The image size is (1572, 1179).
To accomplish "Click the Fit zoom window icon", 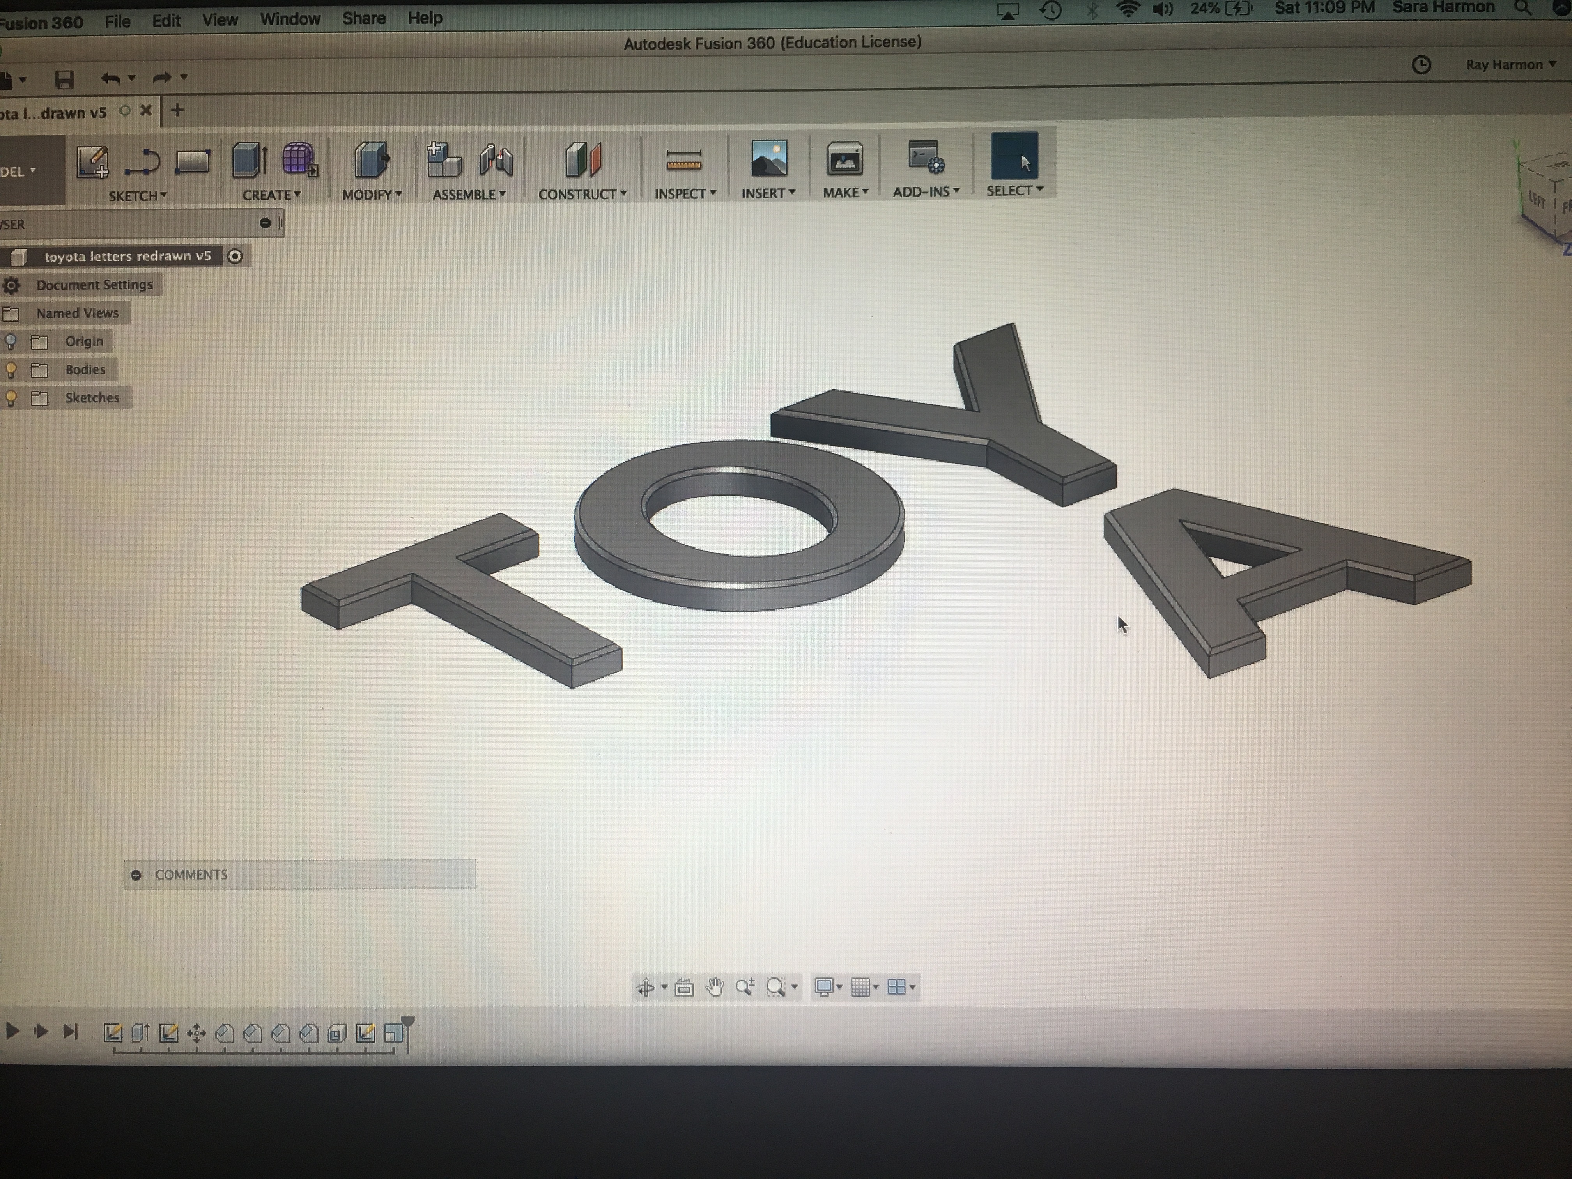I will click(775, 986).
